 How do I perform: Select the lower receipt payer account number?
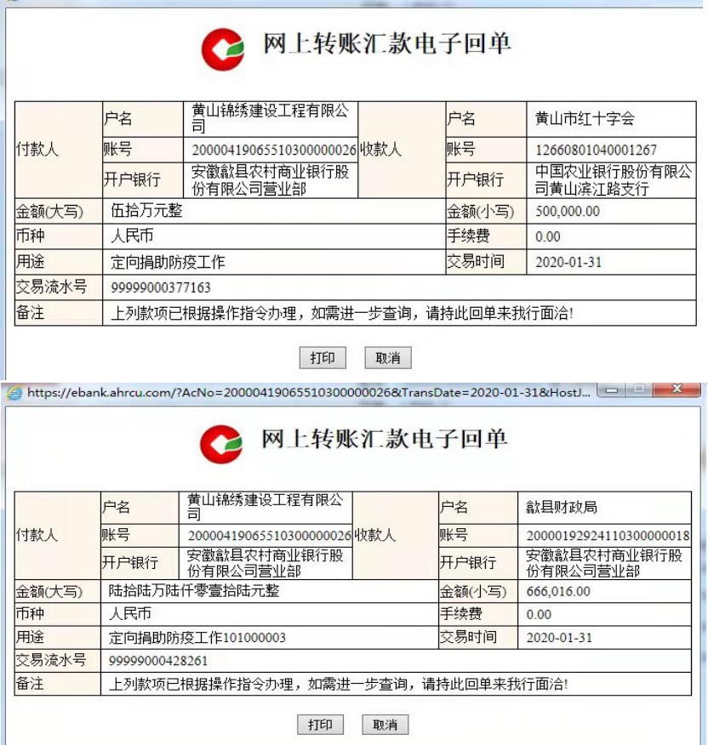pos(270,536)
